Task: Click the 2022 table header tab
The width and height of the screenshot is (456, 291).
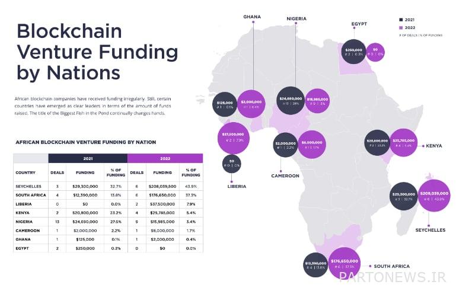Action: pyautogui.click(x=165, y=158)
